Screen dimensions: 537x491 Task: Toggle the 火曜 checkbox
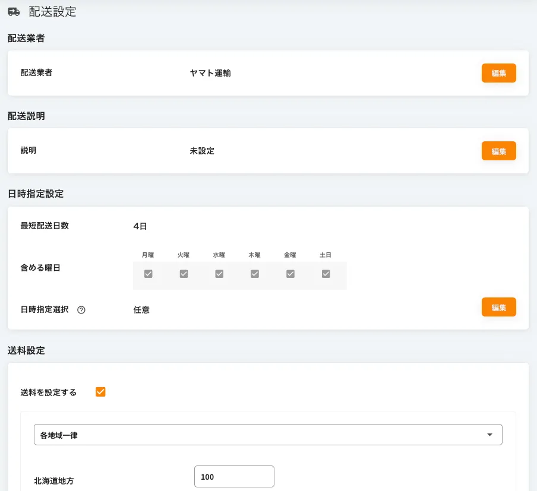184,274
